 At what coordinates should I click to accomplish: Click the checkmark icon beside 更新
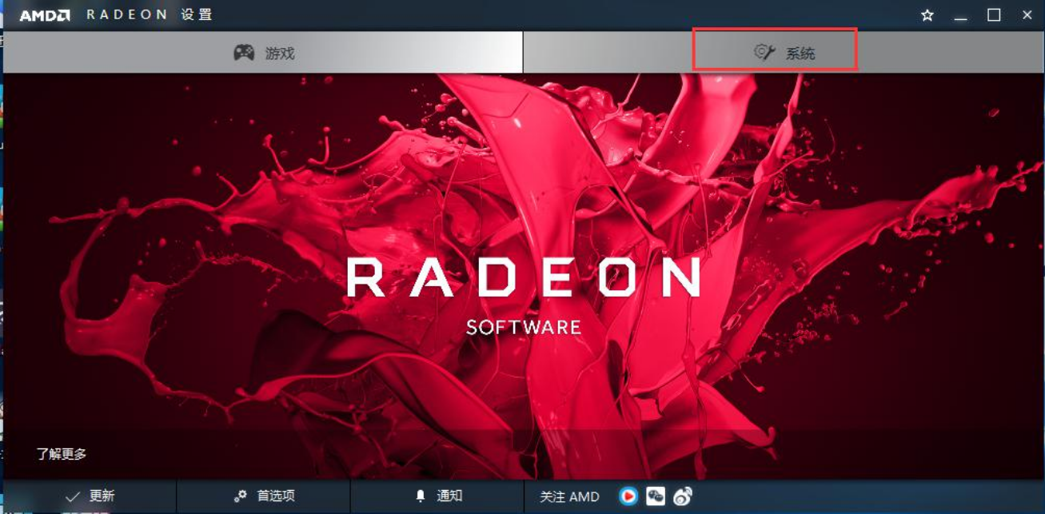(73, 496)
